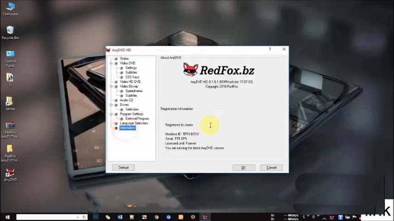Select Video DVD in the settings tree
The height and width of the screenshot is (221, 394).
(x=127, y=63)
